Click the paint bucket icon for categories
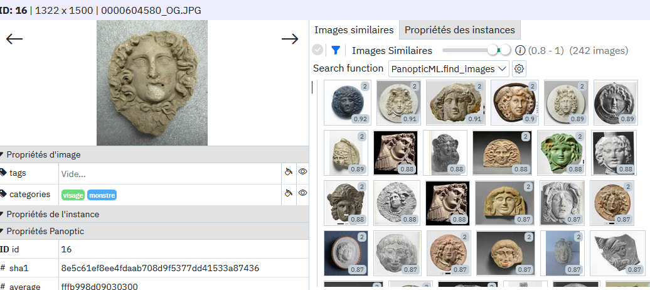Image resolution: width=650 pixels, height=290 pixels. (289, 193)
